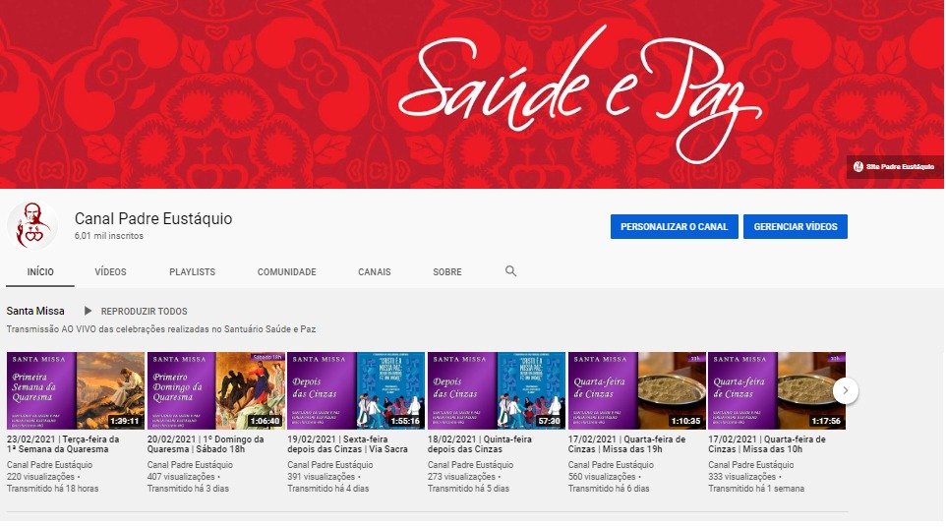
Task: Select the Canais tab
Action: tap(374, 272)
